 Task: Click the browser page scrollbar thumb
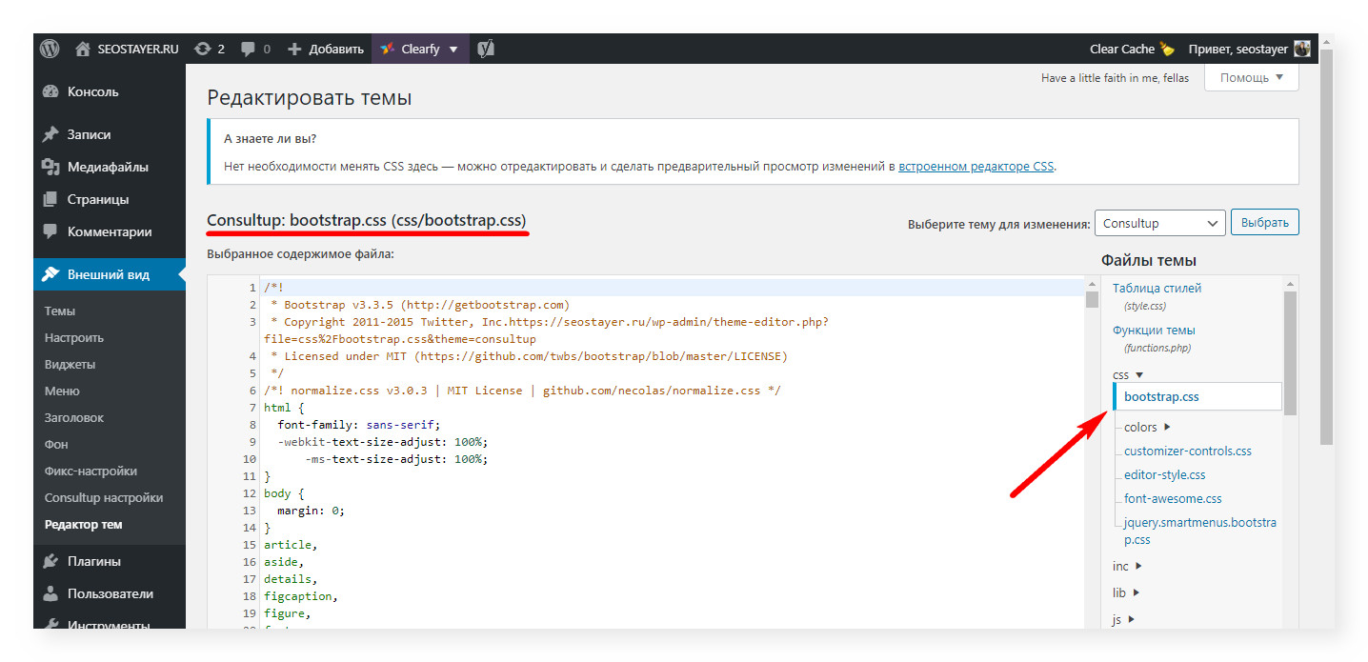coord(1326,248)
